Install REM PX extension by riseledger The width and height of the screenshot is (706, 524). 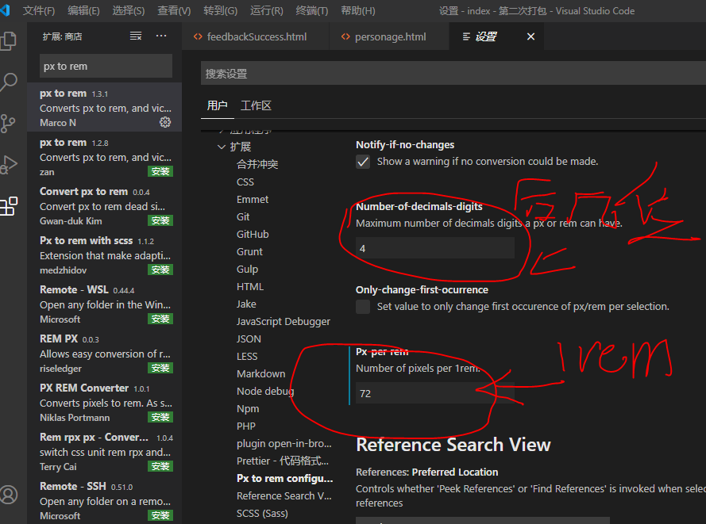[160, 368]
